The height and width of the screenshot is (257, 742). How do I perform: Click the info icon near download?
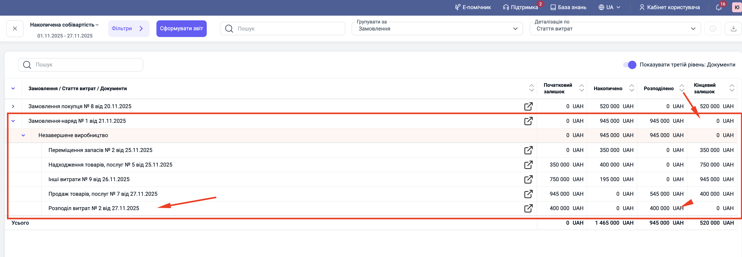click(x=713, y=28)
